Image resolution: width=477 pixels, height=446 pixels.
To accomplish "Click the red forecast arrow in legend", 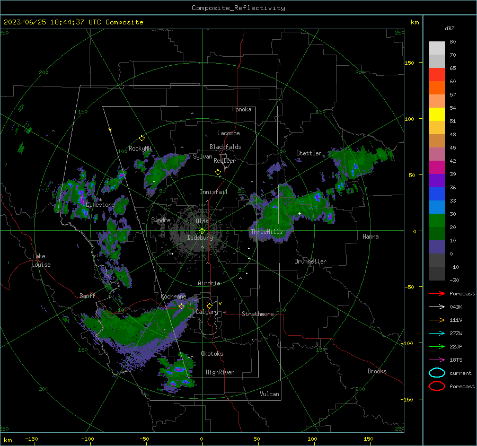I will (437, 293).
